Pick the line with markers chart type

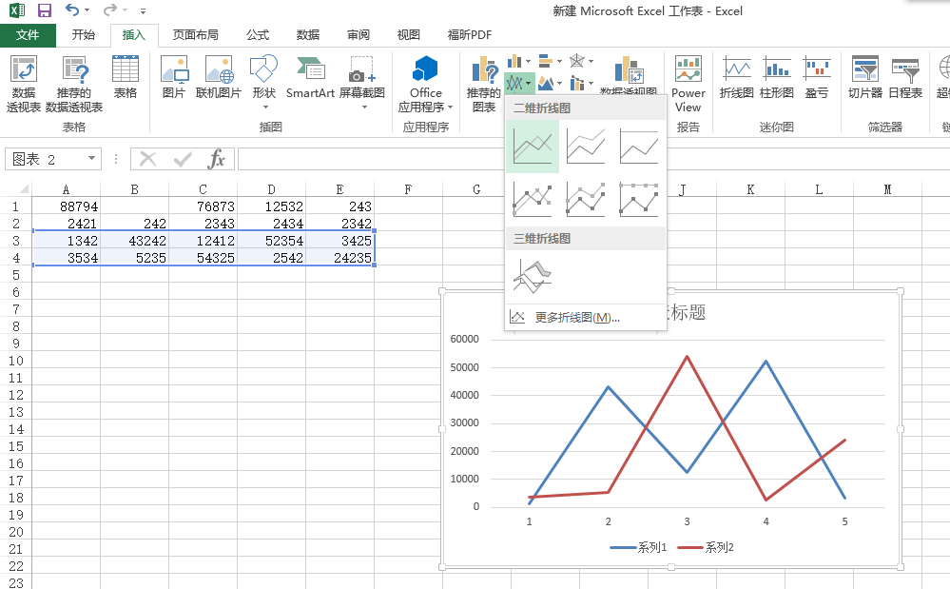click(x=532, y=198)
